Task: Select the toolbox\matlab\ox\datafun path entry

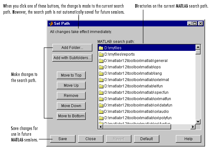Action: click(x=147, y=105)
